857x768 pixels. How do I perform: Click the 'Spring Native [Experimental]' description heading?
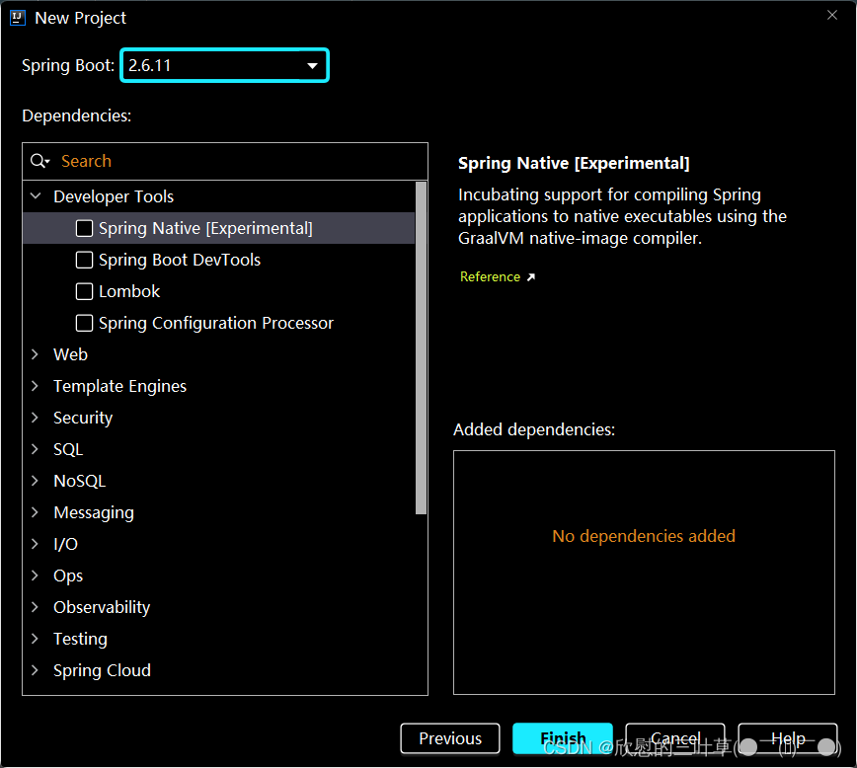[574, 163]
